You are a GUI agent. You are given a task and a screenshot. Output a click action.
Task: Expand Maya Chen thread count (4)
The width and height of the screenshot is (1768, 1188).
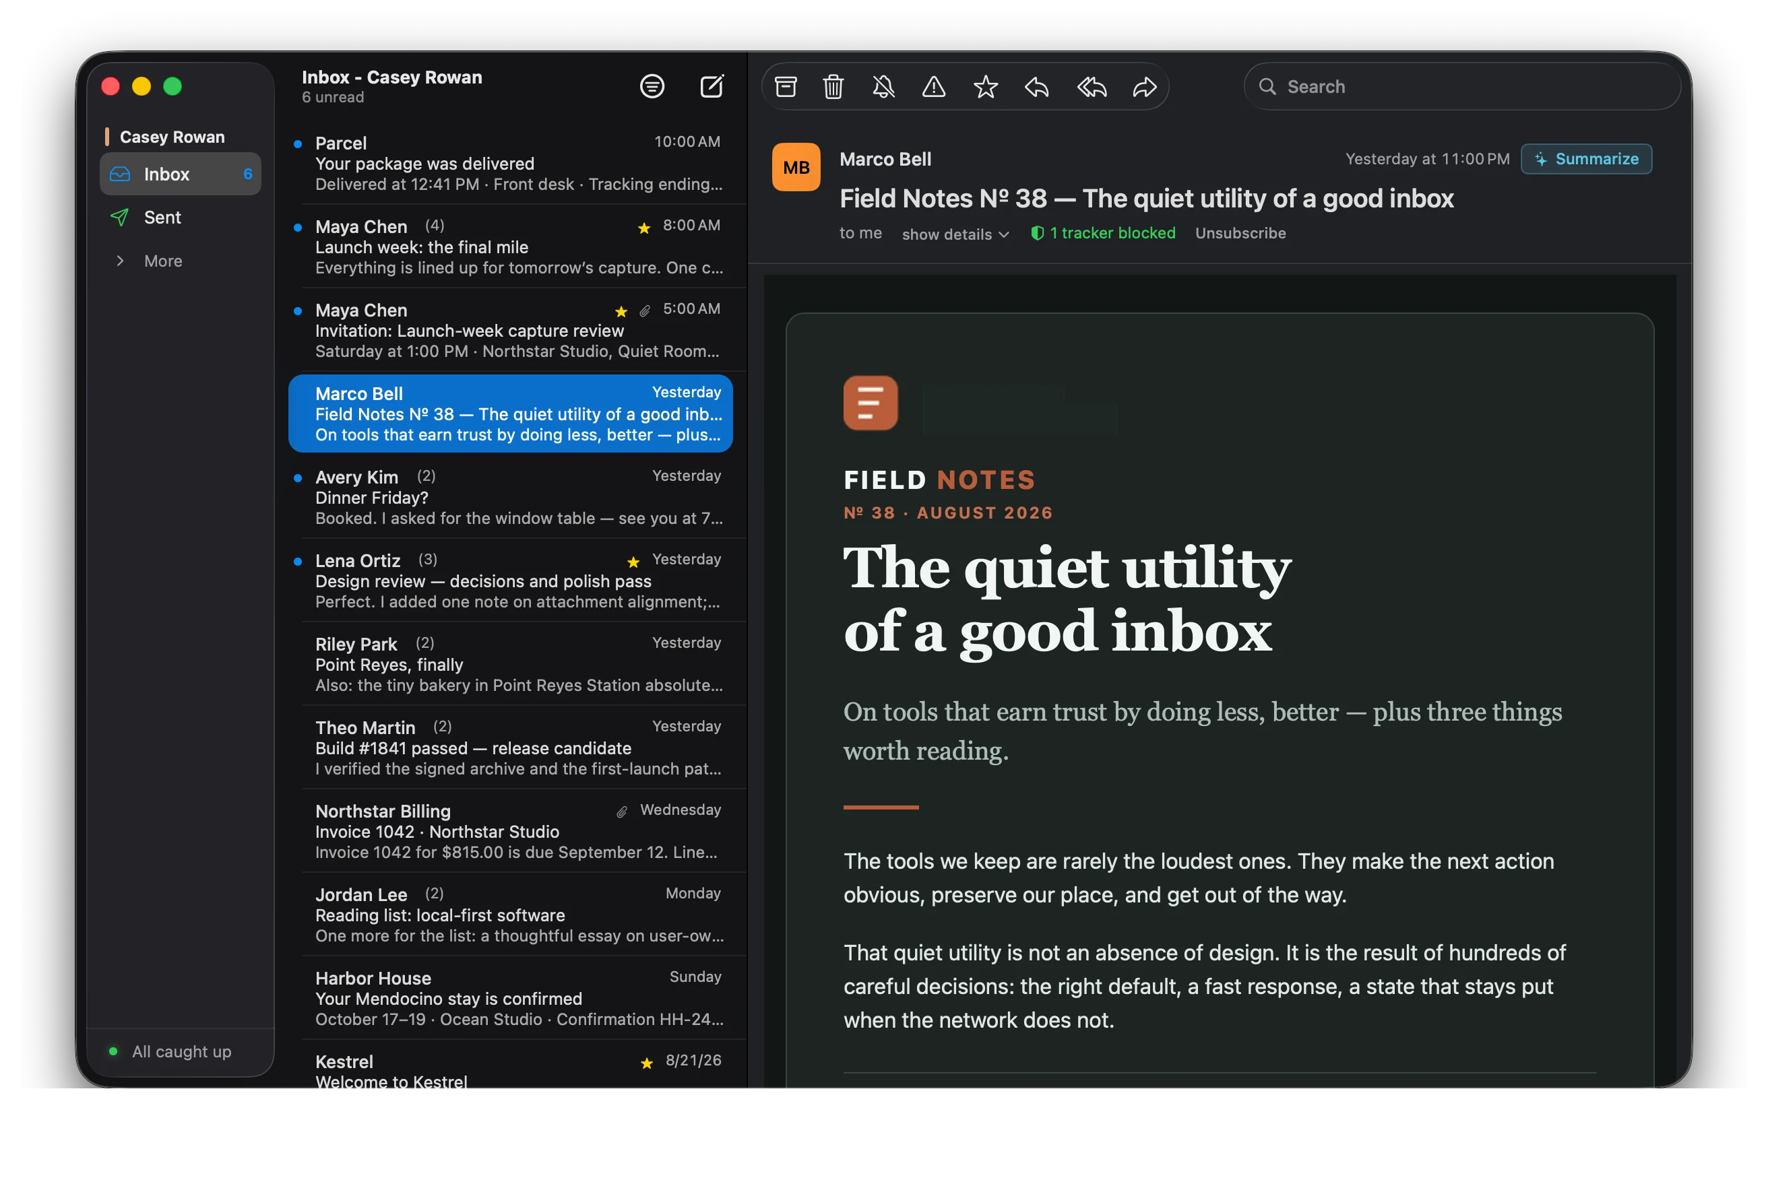pos(434,225)
